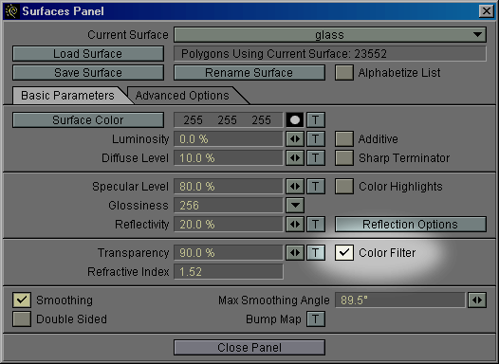Click the Diffuse Level arrows slider button
Screen dimensions: 499x364
coord(295,158)
